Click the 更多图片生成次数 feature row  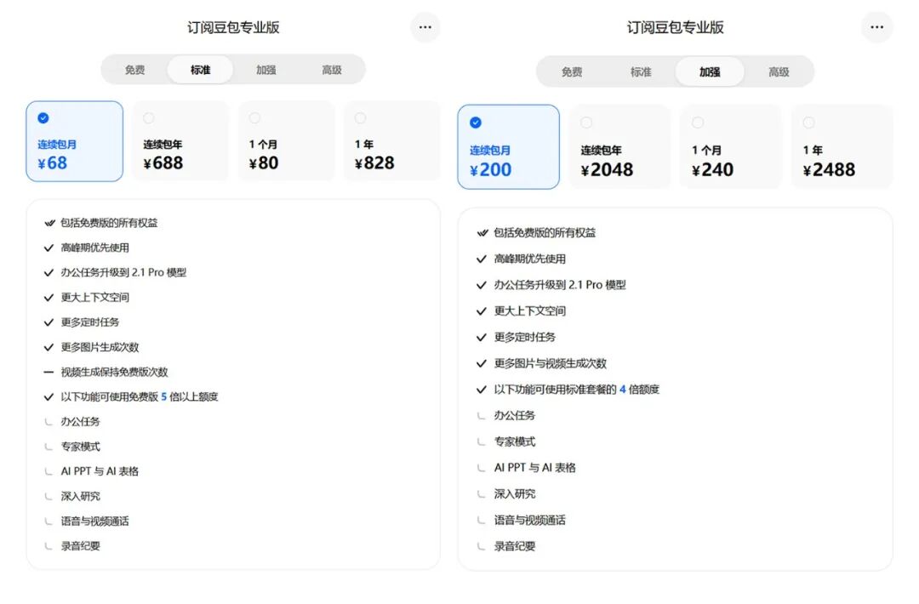click(91, 347)
